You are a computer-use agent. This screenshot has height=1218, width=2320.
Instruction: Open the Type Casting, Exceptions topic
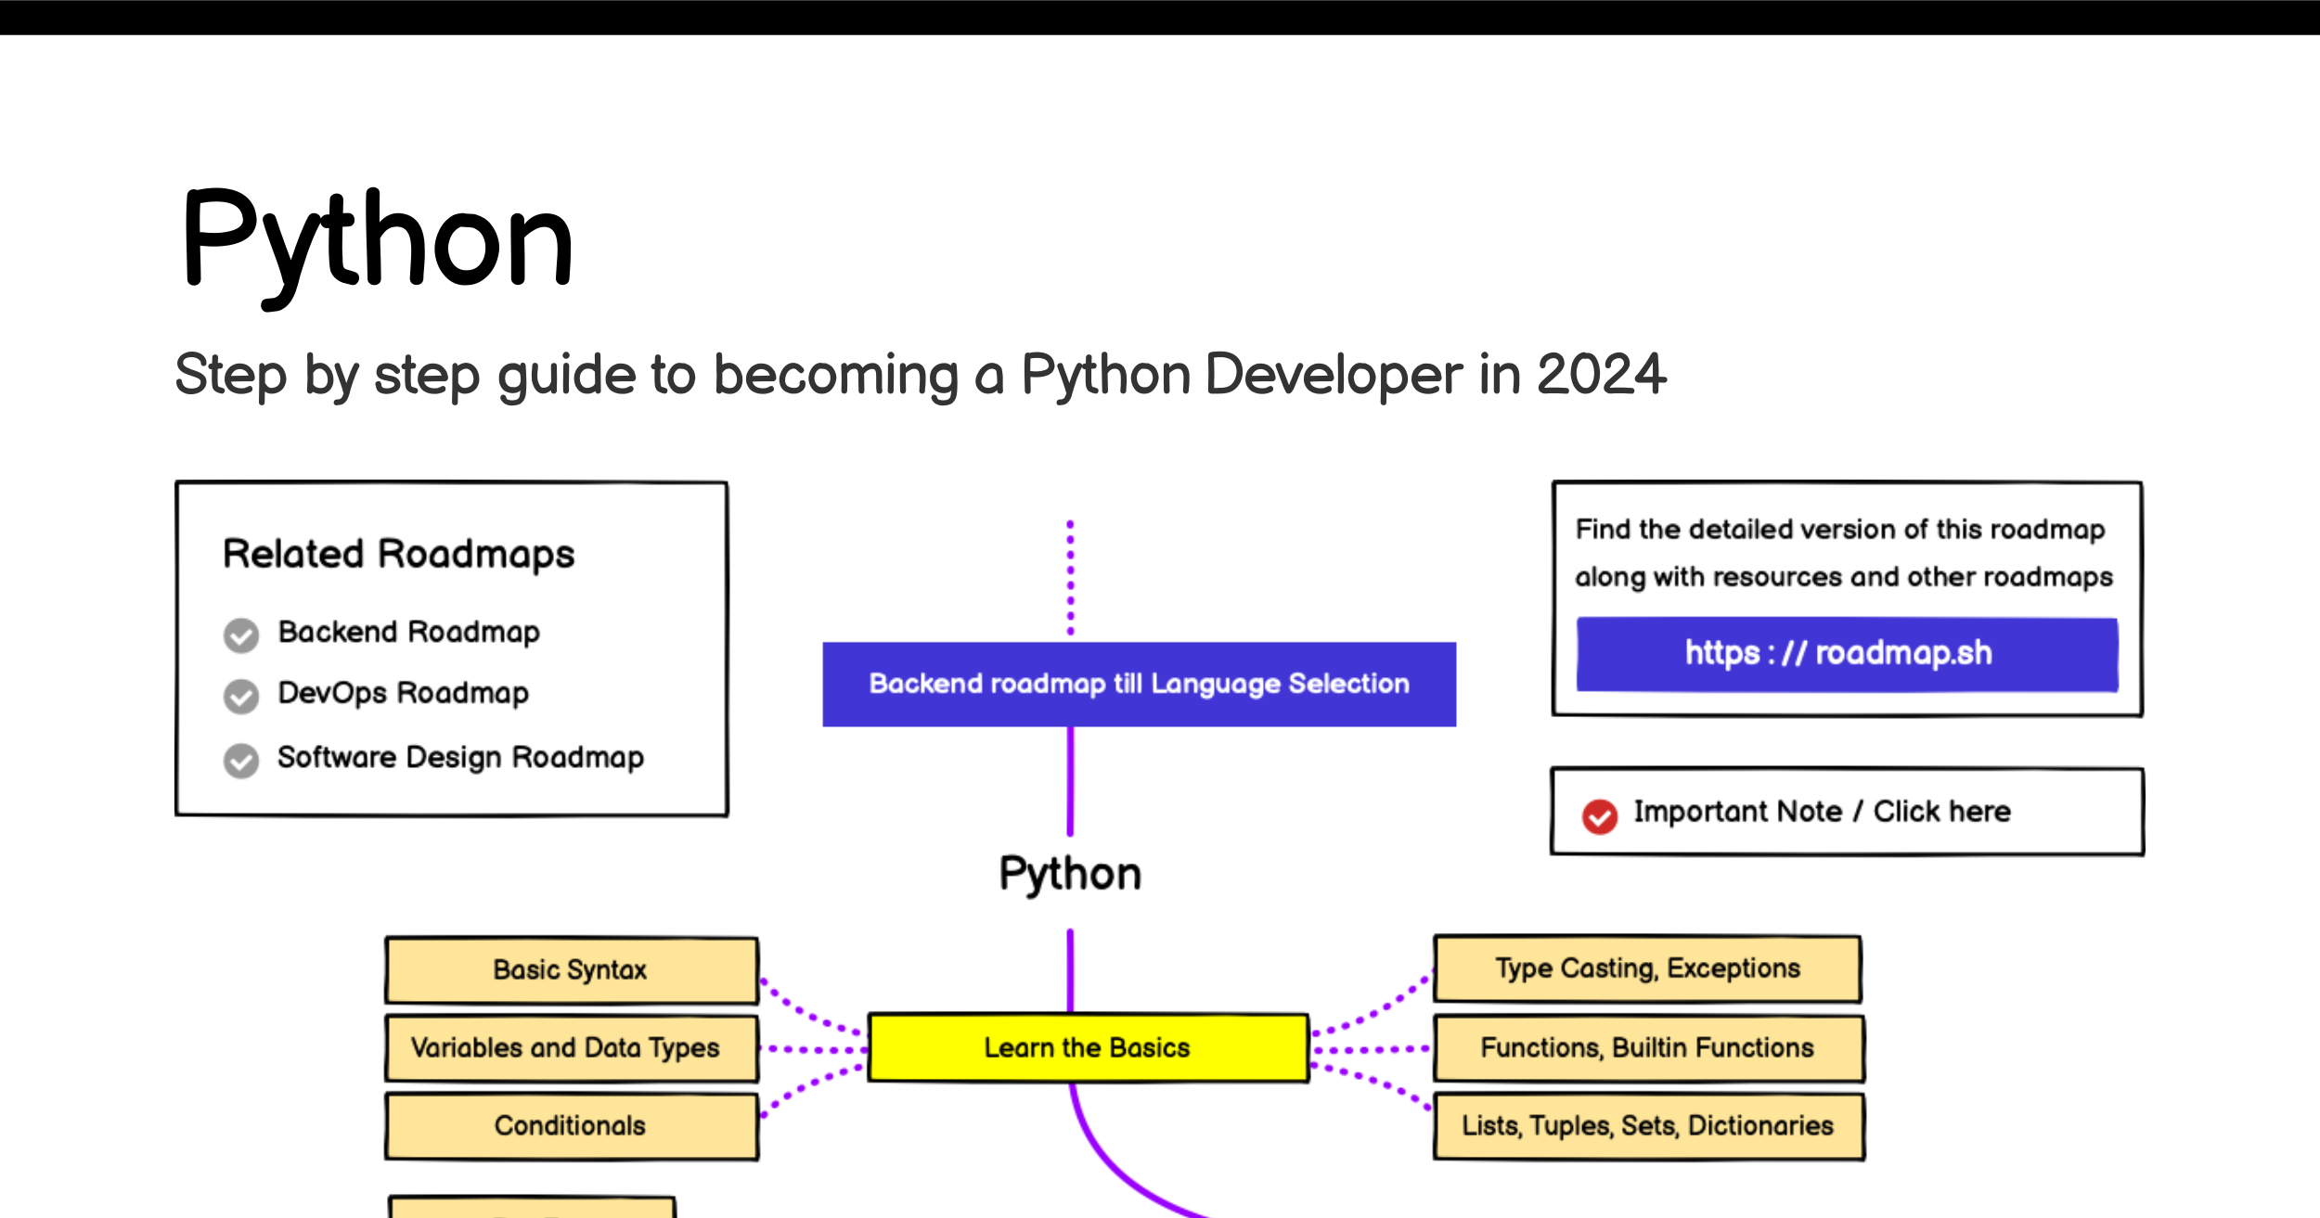coord(1647,968)
